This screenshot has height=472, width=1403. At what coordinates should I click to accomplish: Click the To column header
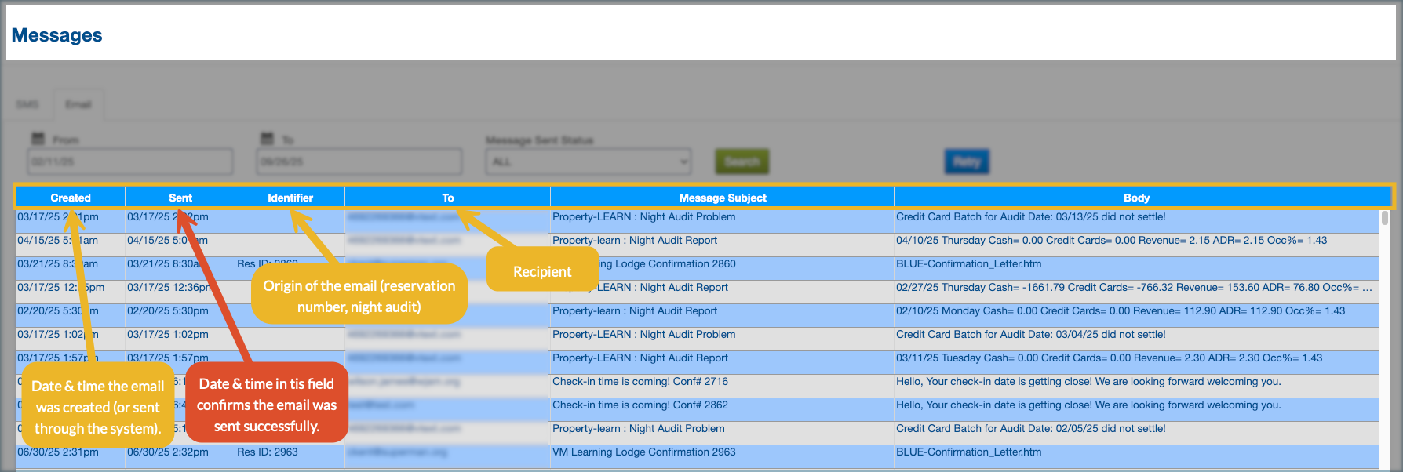[x=447, y=198]
